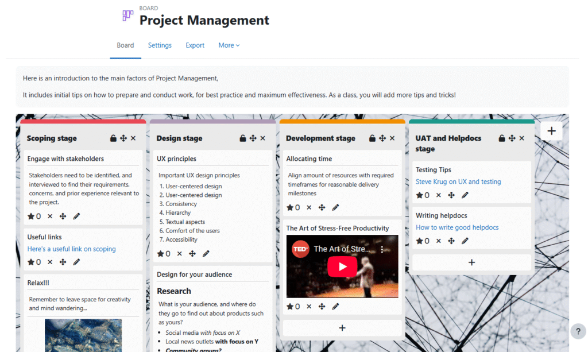Switch to the Settings tab
The image size is (588, 352).
pos(160,45)
